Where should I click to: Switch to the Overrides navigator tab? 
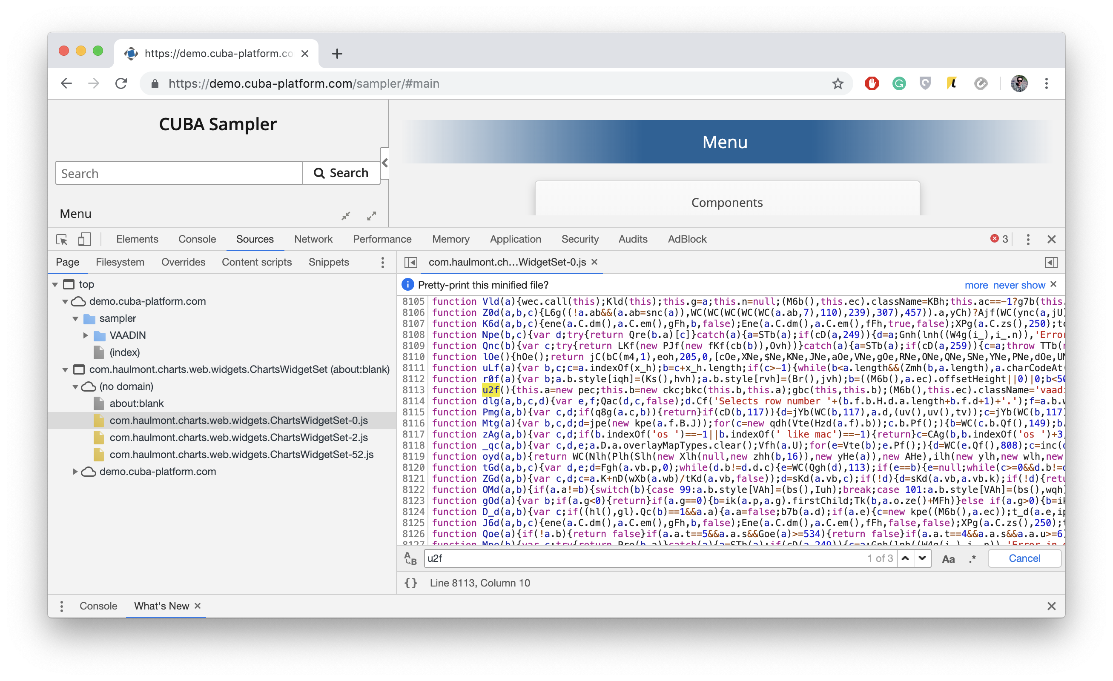coord(183,262)
